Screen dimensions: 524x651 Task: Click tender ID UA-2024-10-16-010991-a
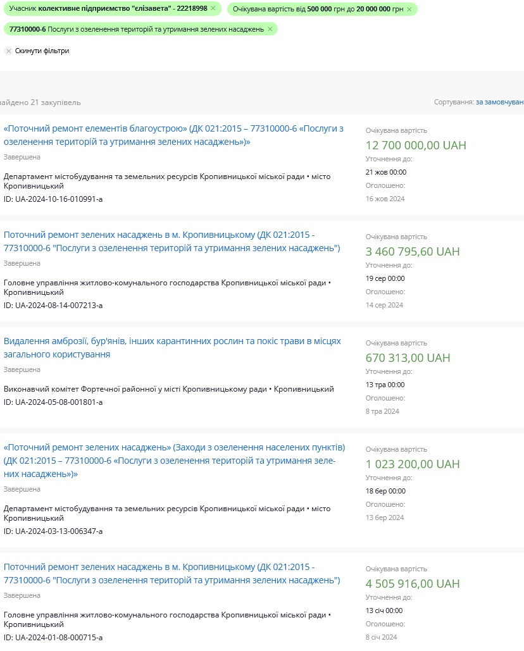tap(53, 199)
